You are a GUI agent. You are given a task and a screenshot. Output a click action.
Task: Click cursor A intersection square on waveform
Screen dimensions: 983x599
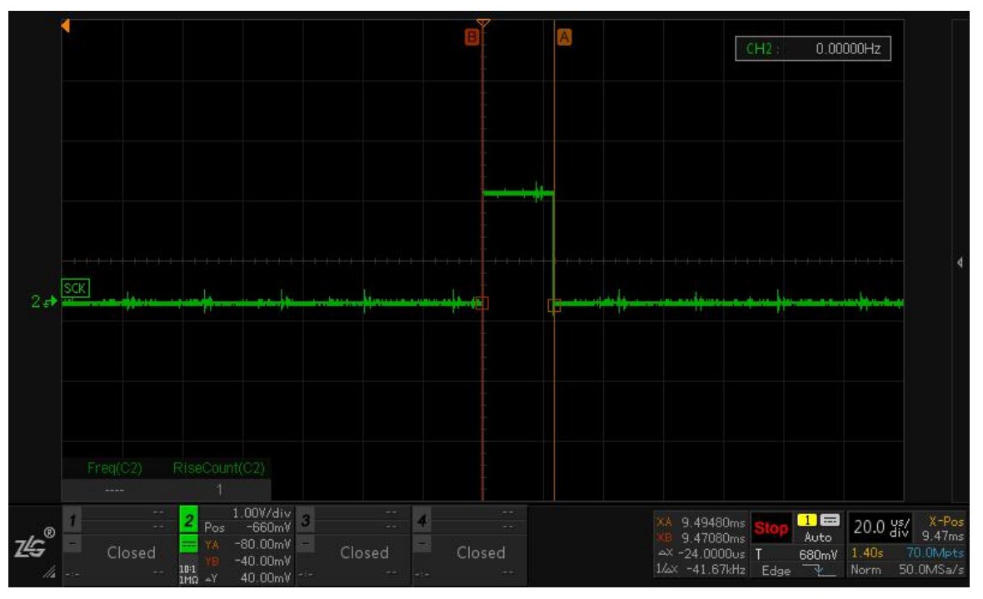[x=554, y=305]
